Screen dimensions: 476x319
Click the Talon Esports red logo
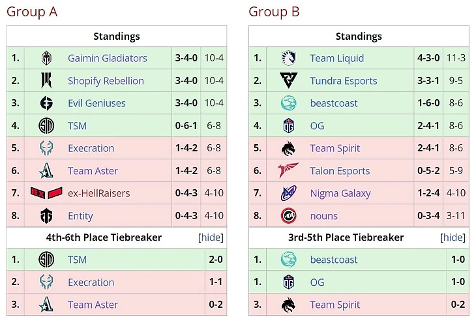(x=288, y=170)
